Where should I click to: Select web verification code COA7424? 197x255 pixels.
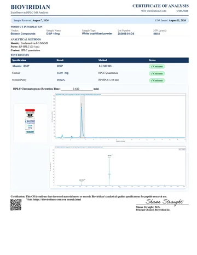click(x=182, y=11)
